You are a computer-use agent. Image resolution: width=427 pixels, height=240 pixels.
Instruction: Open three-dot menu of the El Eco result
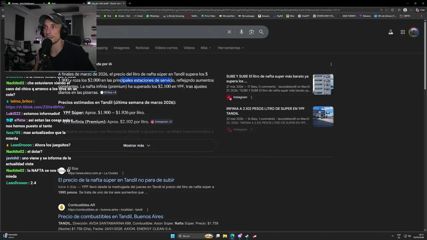[123, 173]
